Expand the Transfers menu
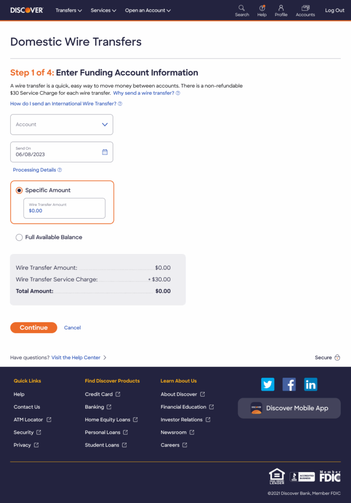Screen dimensions: 351x503 point(69,10)
